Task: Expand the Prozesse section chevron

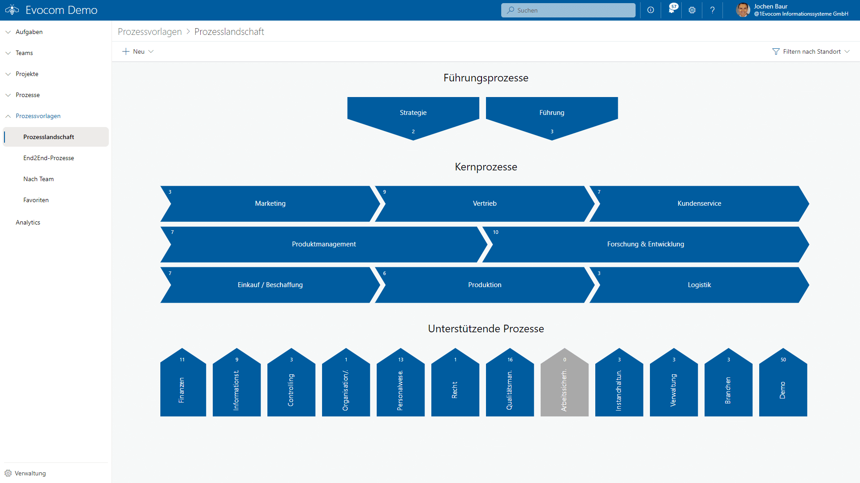Action: tap(8, 95)
